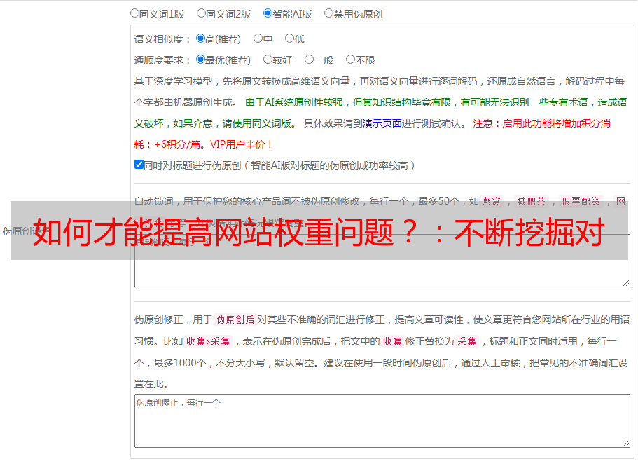Click the 语义相似度 label

pyautogui.click(x=162, y=39)
